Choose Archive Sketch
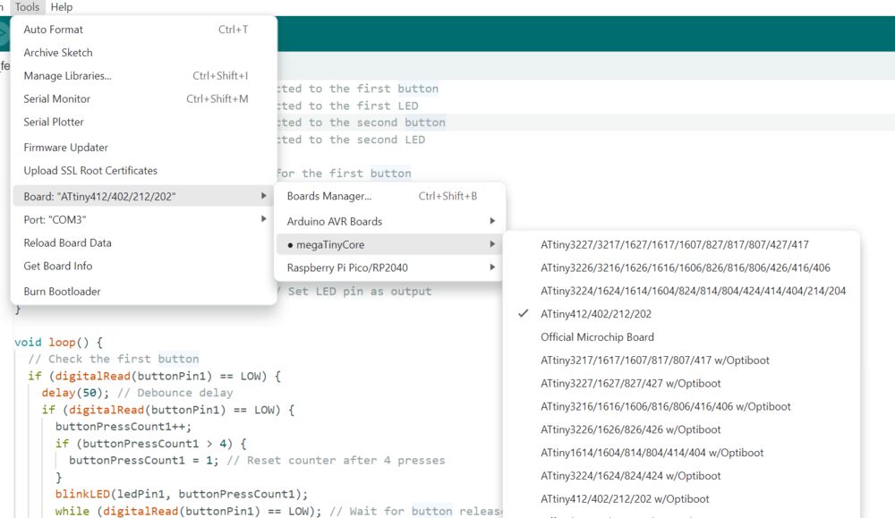This screenshot has height=518, width=895. (143, 53)
